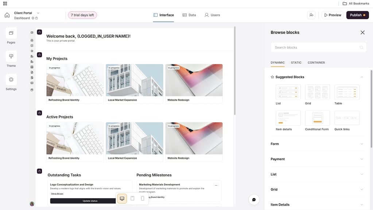The image size is (373, 210).
Task: Click the home icon in the header
Action: point(7,15)
